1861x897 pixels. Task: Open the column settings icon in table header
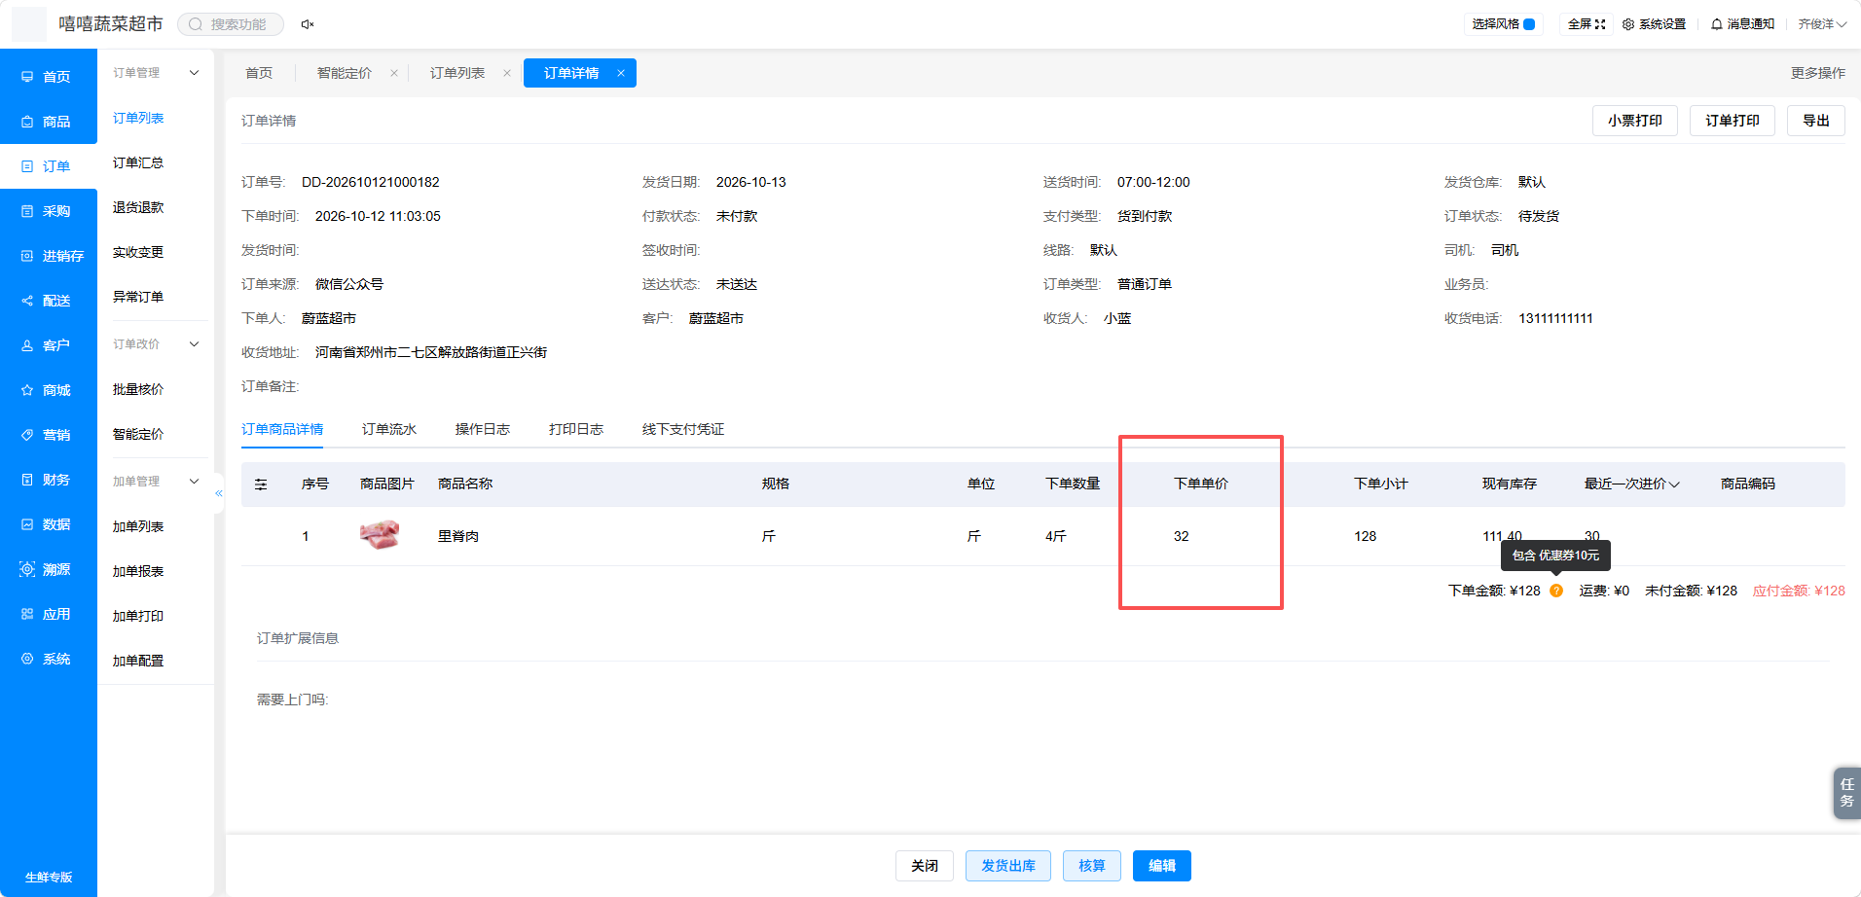coord(261,484)
